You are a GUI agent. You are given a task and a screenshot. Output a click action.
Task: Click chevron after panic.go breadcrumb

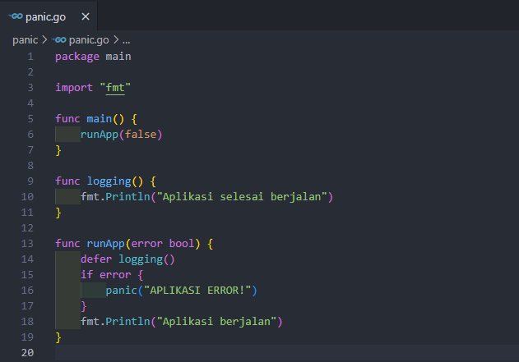point(116,40)
